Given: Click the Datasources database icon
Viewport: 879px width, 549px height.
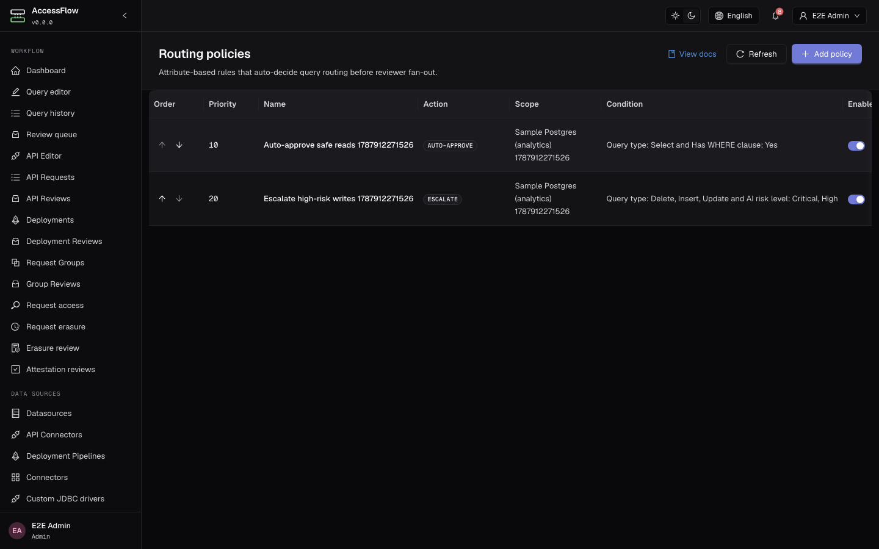Looking at the screenshot, I should (16, 414).
